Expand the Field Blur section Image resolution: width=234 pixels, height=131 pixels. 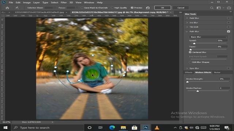click(187, 18)
